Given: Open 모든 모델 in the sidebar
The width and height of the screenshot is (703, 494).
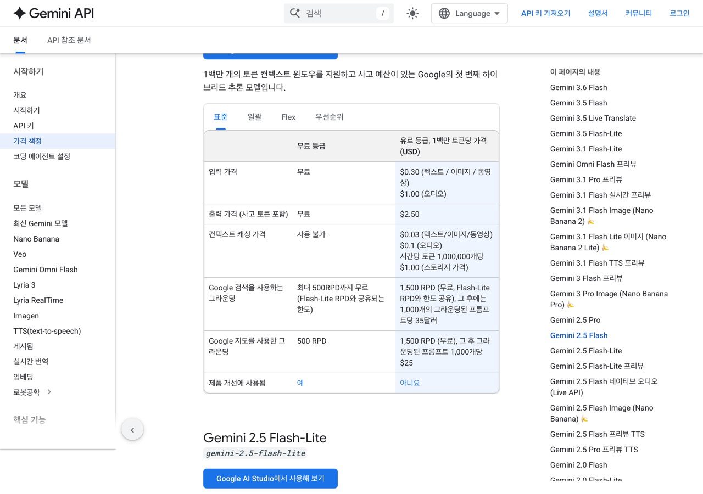Looking at the screenshot, I should coord(27,208).
